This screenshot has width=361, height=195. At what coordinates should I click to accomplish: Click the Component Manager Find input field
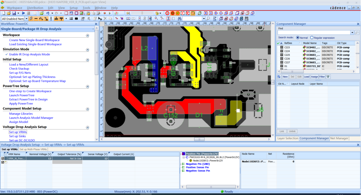pos(314,32)
